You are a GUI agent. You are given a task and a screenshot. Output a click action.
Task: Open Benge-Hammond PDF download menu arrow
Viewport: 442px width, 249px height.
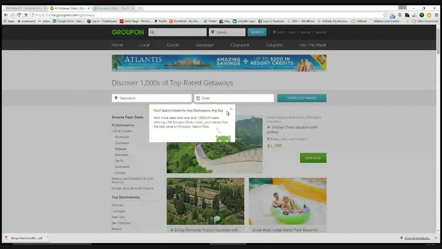(x=48, y=238)
